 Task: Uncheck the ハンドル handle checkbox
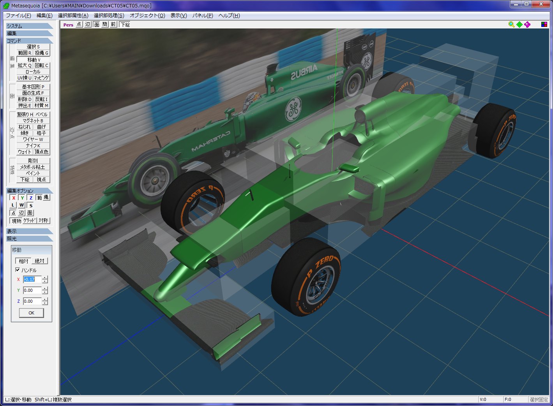pyautogui.click(x=18, y=270)
